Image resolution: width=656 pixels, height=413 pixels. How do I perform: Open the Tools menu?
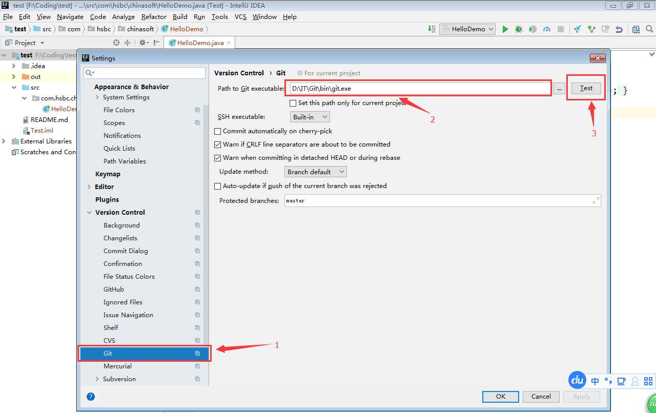[x=220, y=17]
